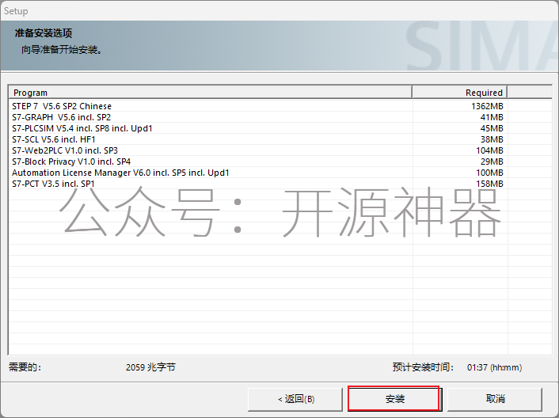
Task: Click the 45MB required size value
Action: point(492,128)
